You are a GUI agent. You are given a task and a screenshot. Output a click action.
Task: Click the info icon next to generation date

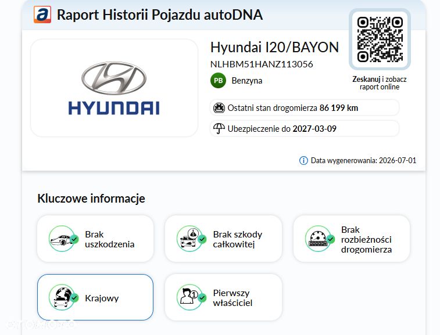pos(303,161)
